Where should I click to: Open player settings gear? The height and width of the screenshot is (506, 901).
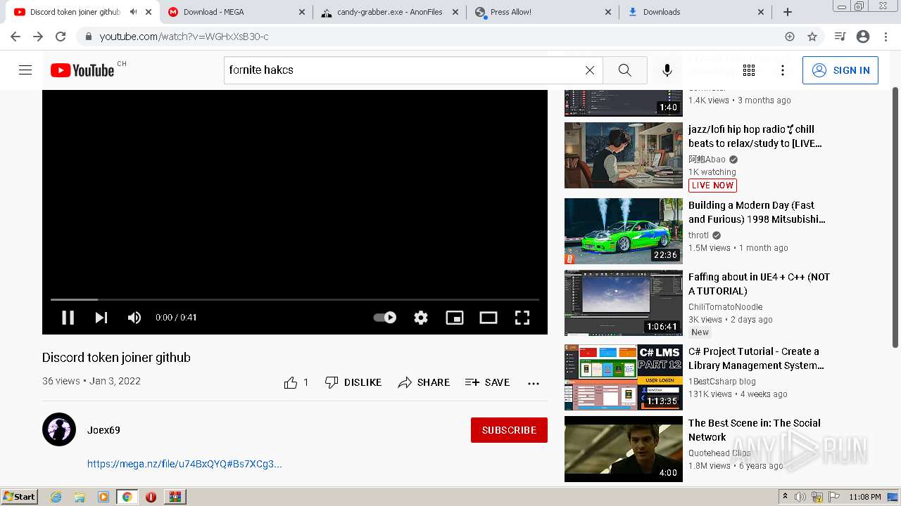[x=421, y=318]
